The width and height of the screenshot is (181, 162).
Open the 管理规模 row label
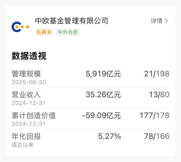(x=26, y=74)
